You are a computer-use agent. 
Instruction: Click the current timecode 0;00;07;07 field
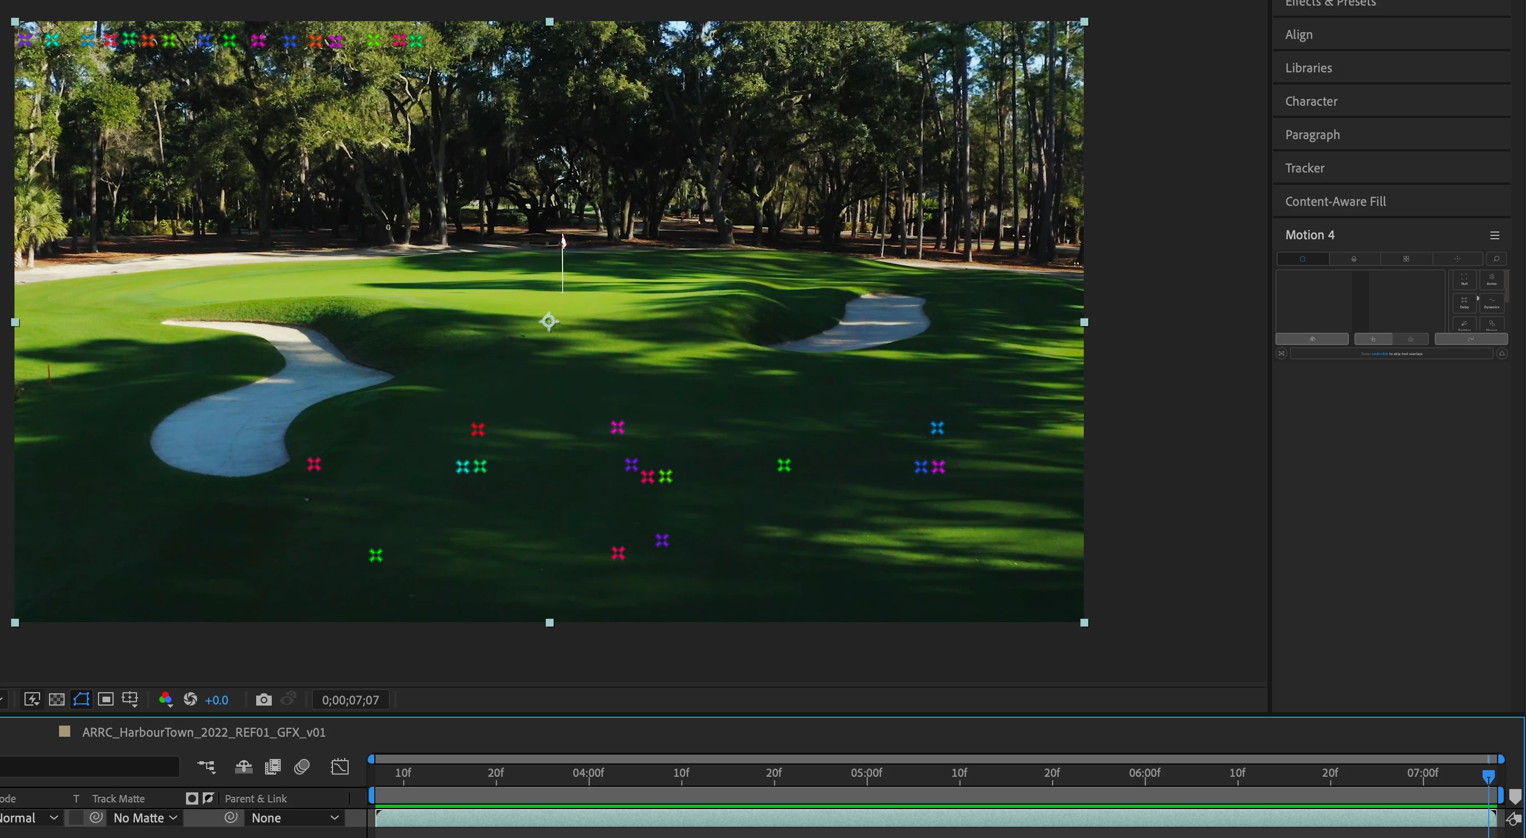pyautogui.click(x=350, y=700)
